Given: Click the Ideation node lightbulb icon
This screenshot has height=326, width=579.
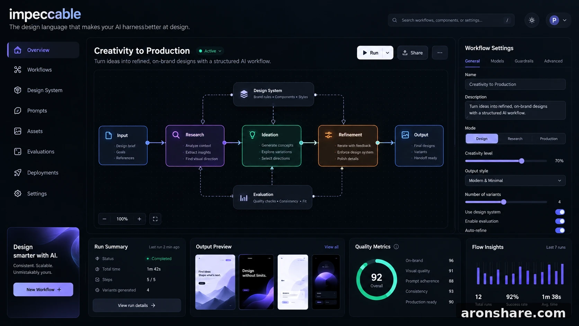Looking at the screenshot, I should pos(252,135).
